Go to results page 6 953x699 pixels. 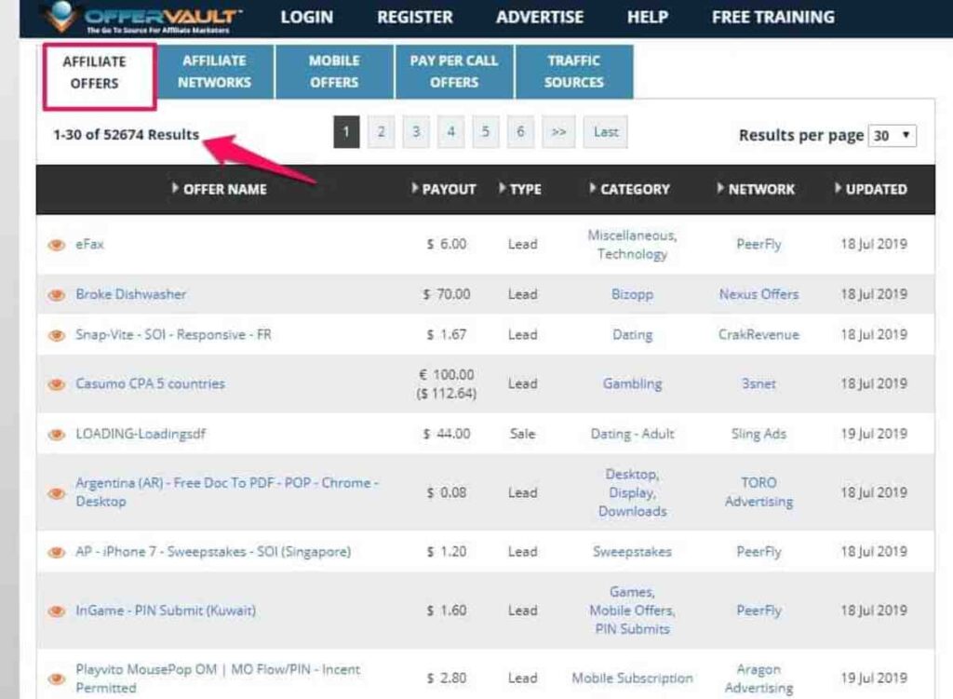coord(520,132)
